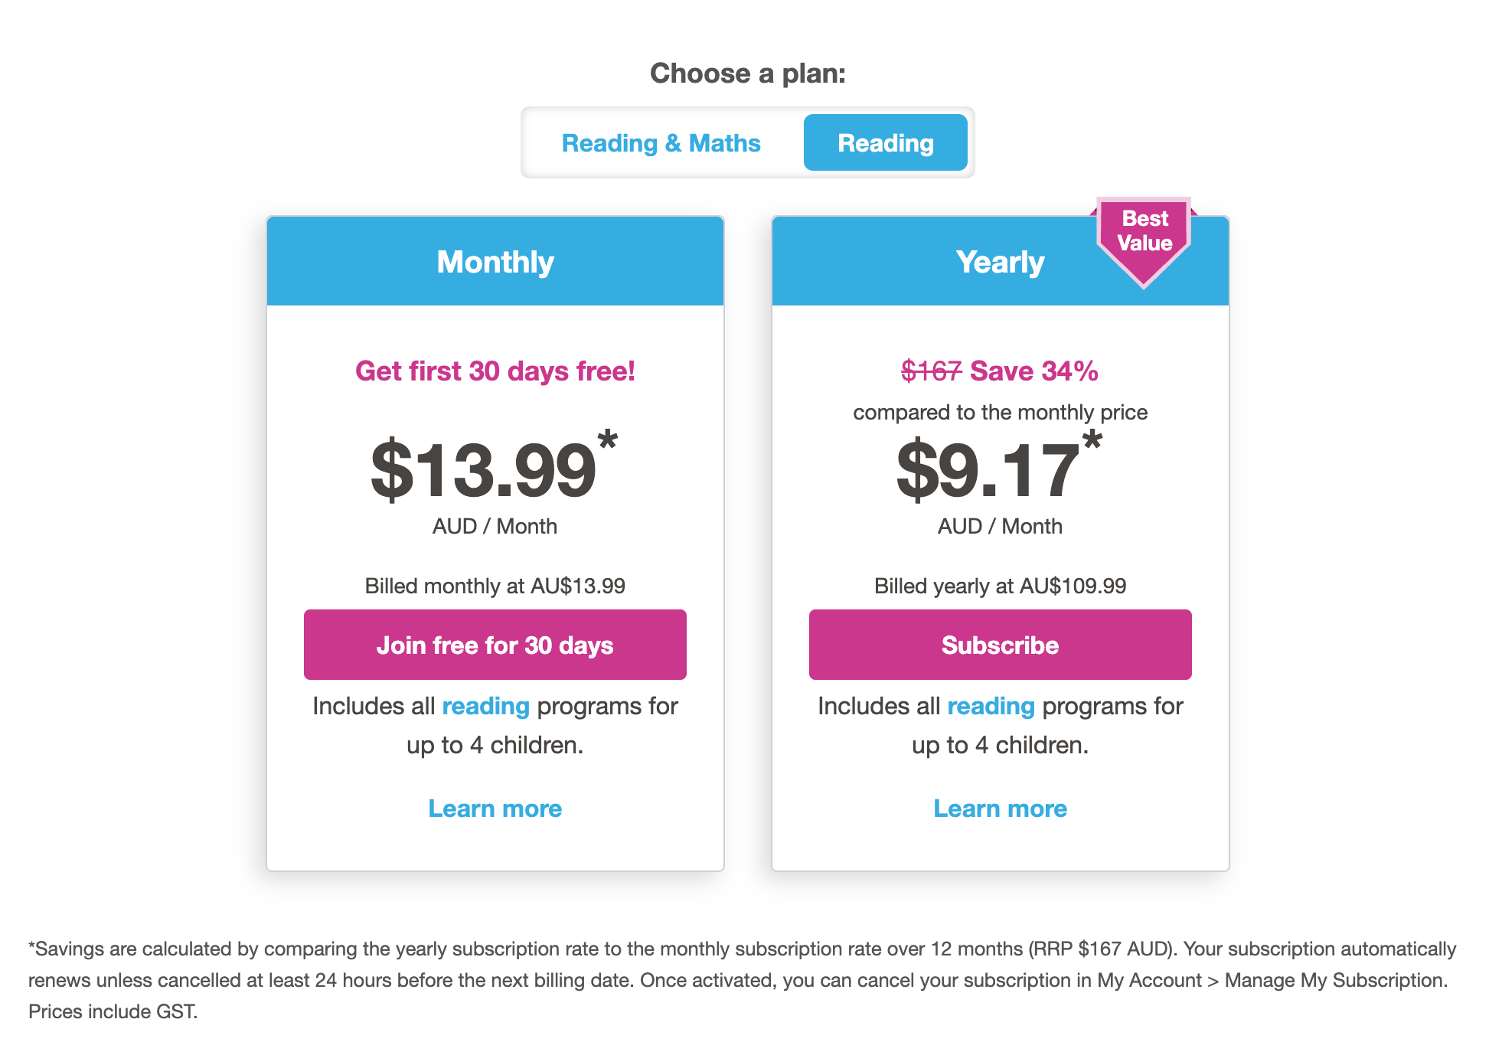This screenshot has height=1055, width=1502.
Task: Select the Reading plan tab
Action: click(x=885, y=142)
